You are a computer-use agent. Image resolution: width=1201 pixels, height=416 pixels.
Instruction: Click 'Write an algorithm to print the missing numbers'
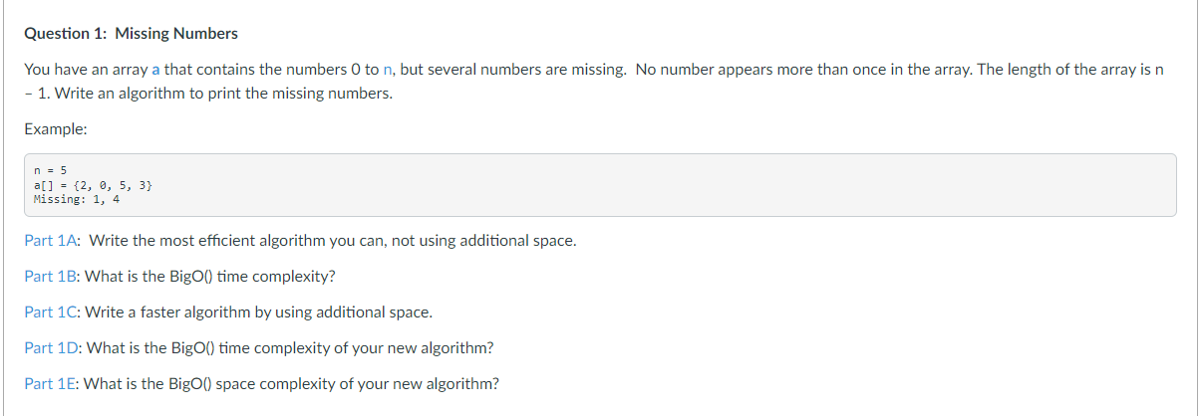click(x=223, y=94)
